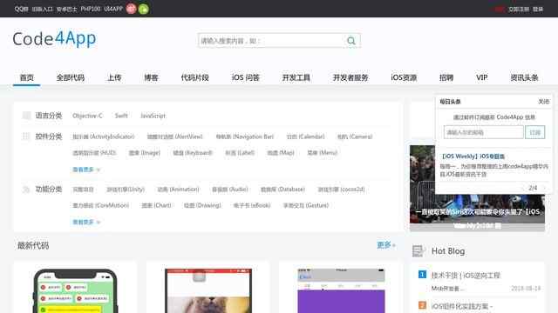Screen dimensions: 558x313
Task: Click the email subscription input box
Action: (x=483, y=132)
